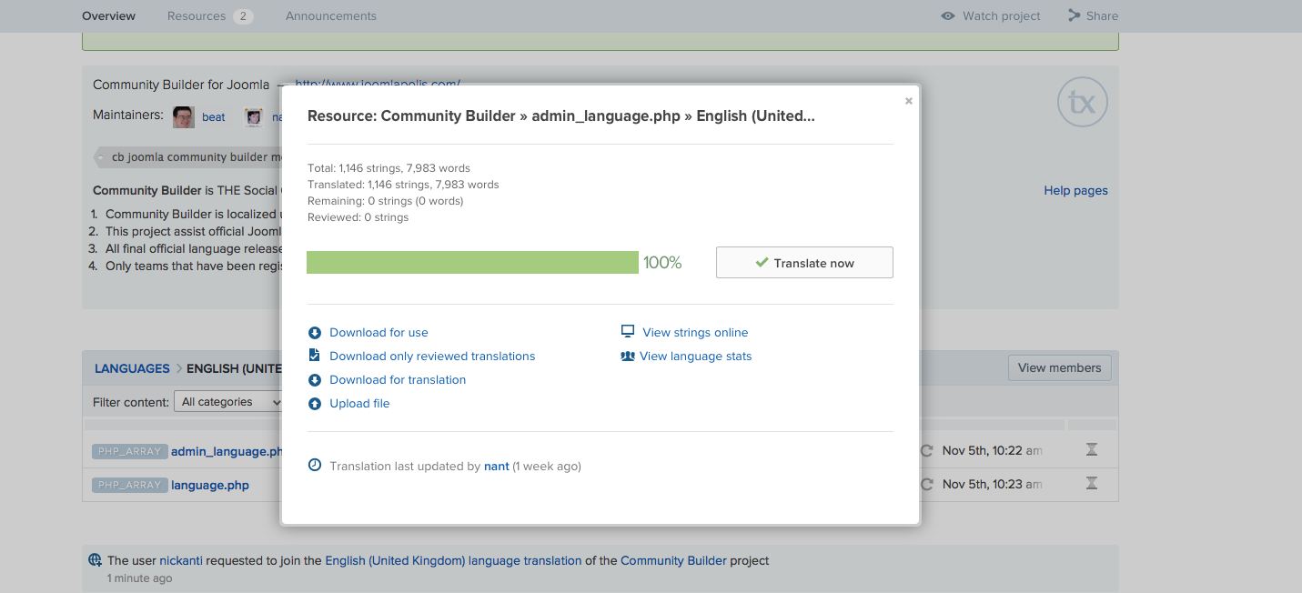Open the Resources tab
Screen dimensions: 1302x593
[x=197, y=15]
